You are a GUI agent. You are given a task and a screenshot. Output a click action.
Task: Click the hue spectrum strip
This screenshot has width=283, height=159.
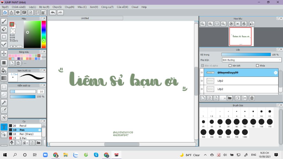click(44, 35)
